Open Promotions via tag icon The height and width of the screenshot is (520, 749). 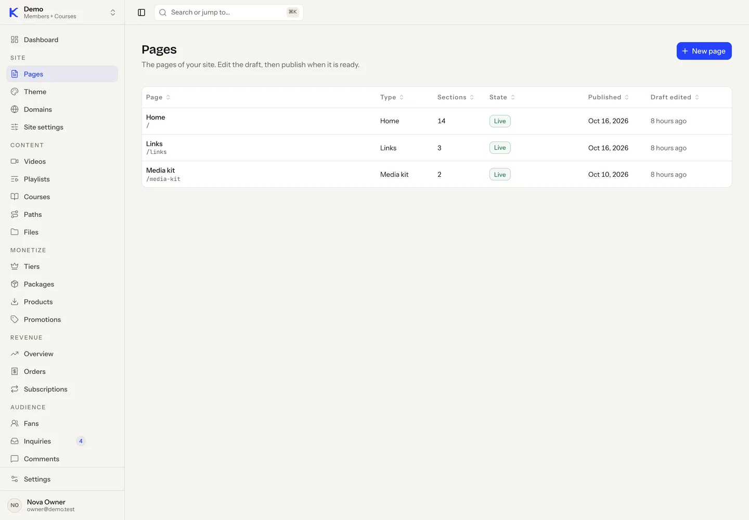tap(15, 319)
